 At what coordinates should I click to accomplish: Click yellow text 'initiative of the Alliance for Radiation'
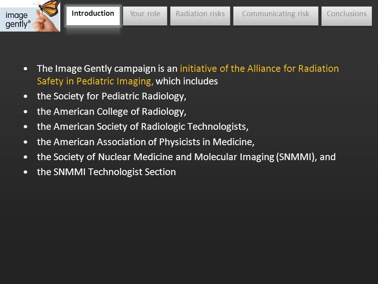(259, 69)
